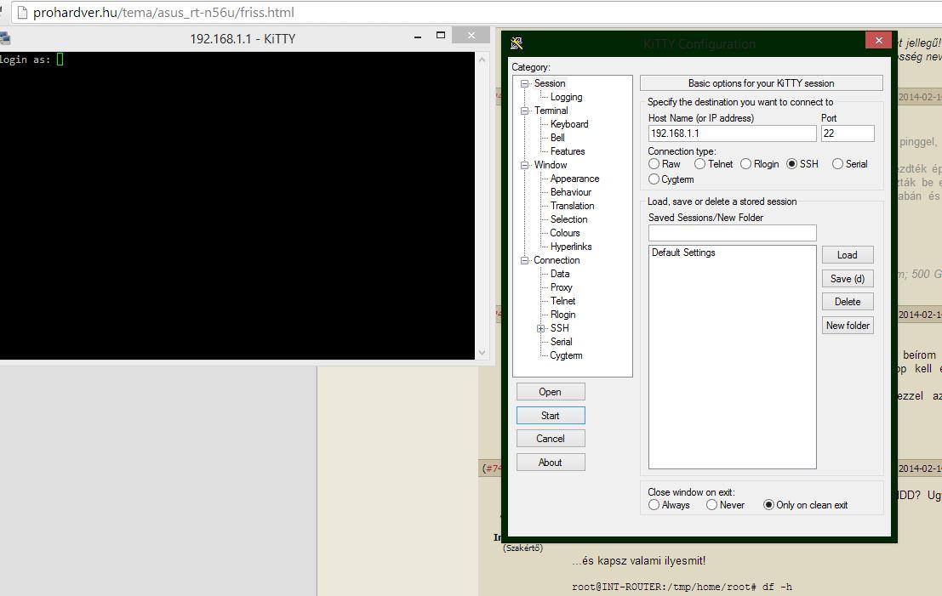Close the KiTTY Configuration dialog

[878, 40]
